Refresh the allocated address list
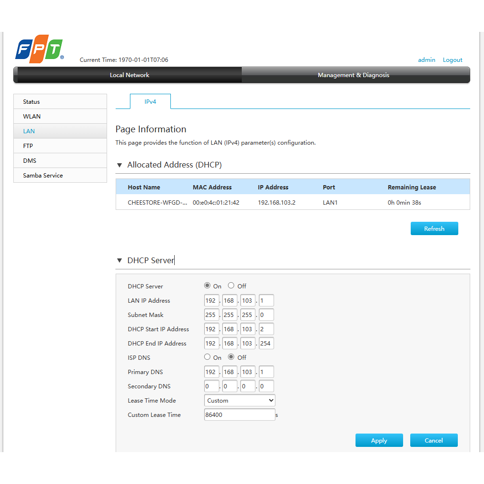Viewport: 484px width, 484px height. [x=434, y=229]
